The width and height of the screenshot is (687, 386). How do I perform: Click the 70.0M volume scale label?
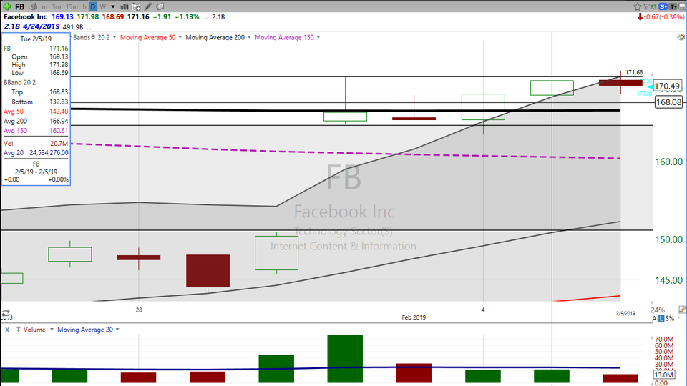664,339
